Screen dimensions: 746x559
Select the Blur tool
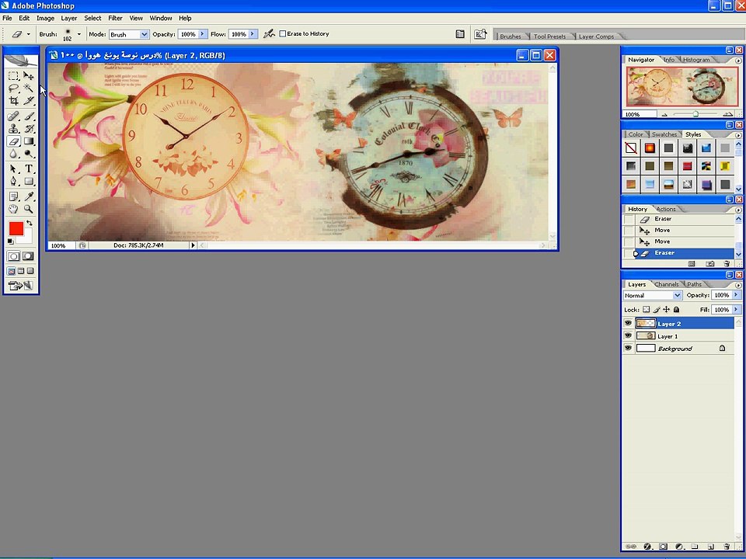13,154
